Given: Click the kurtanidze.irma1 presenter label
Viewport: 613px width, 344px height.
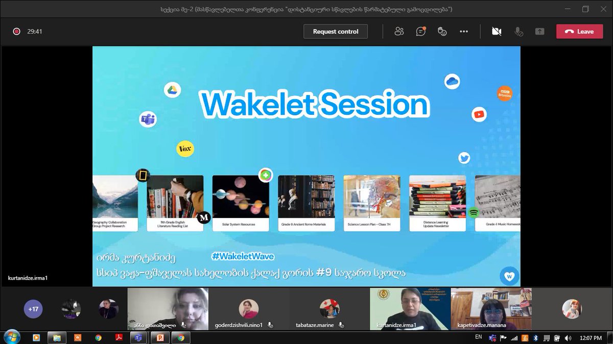Looking at the screenshot, I should 27,278.
